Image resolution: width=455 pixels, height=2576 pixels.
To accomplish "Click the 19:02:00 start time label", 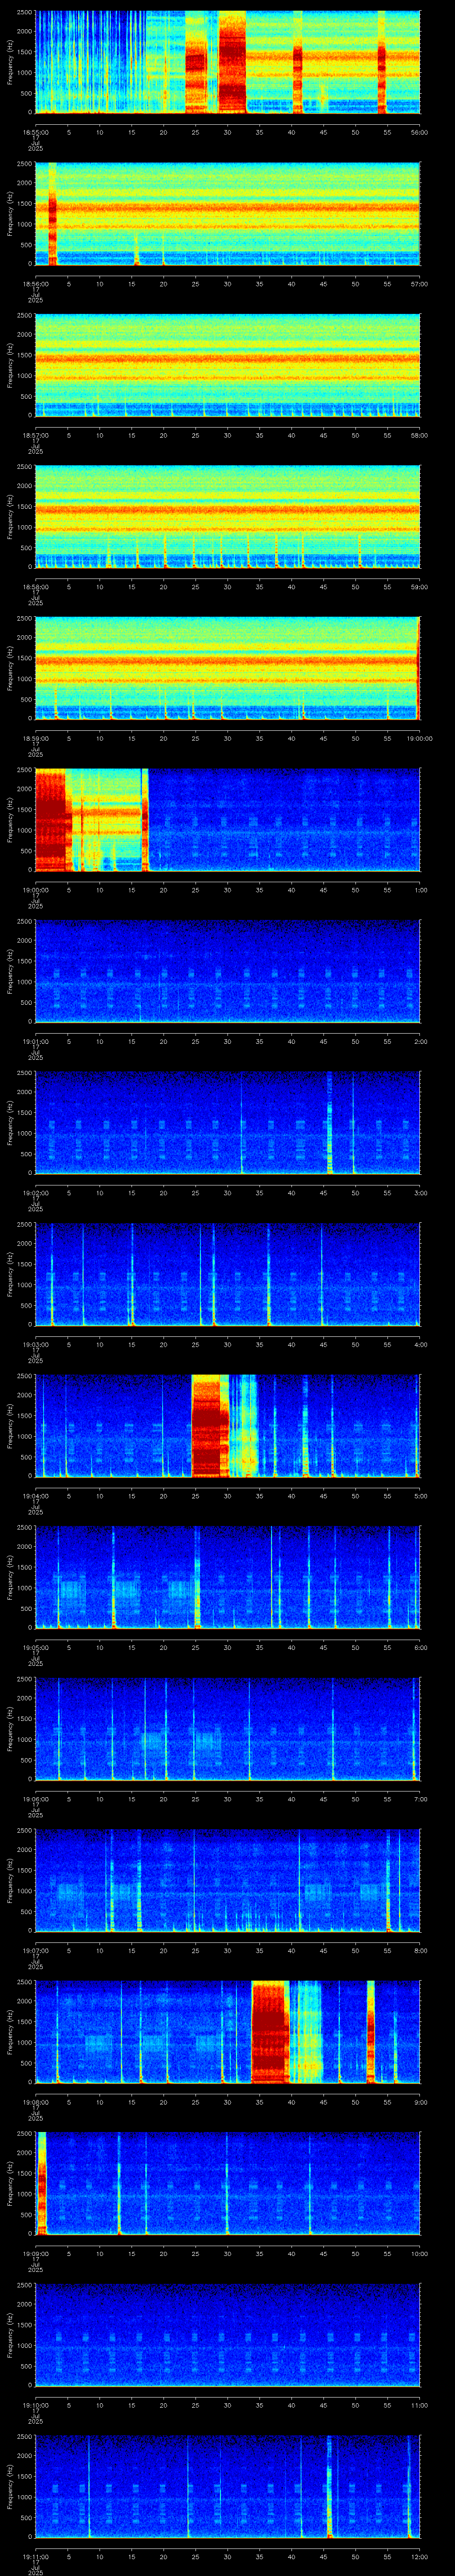I will coord(35,1193).
